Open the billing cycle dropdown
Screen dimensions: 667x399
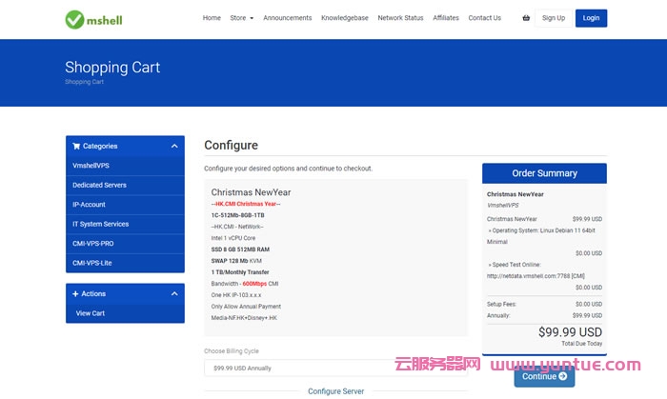tap(333, 368)
